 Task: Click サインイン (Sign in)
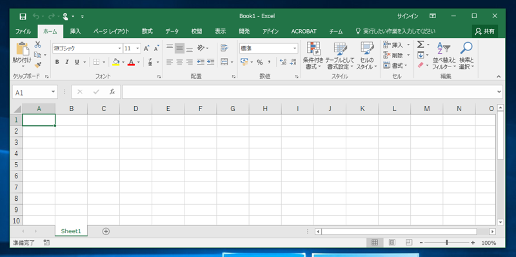click(x=408, y=16)
